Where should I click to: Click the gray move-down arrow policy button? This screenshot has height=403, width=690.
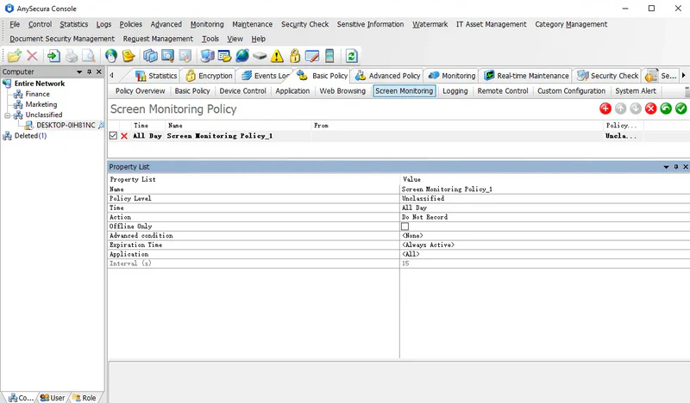636,108
